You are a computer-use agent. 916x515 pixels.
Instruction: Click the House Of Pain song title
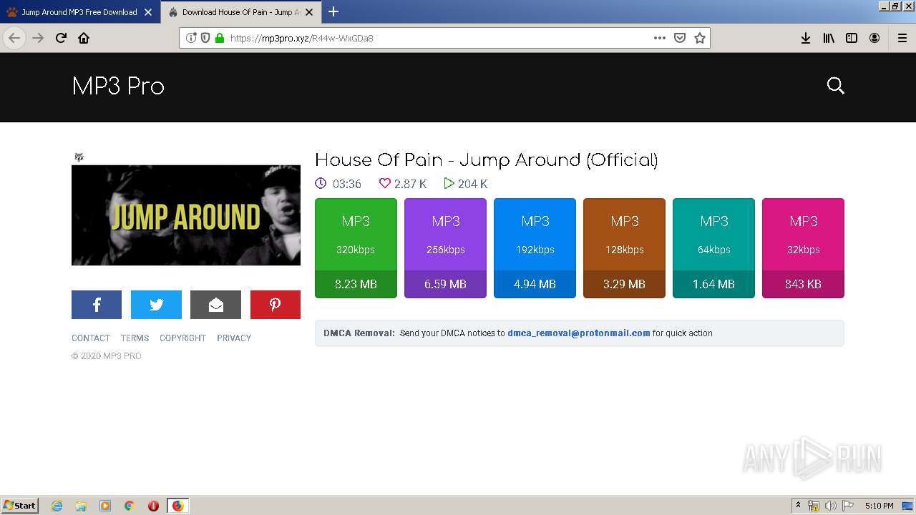(x=487, y=160)
